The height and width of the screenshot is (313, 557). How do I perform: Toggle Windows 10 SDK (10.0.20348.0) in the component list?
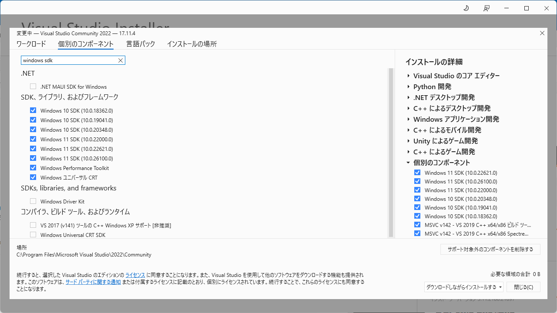(33, 130)
